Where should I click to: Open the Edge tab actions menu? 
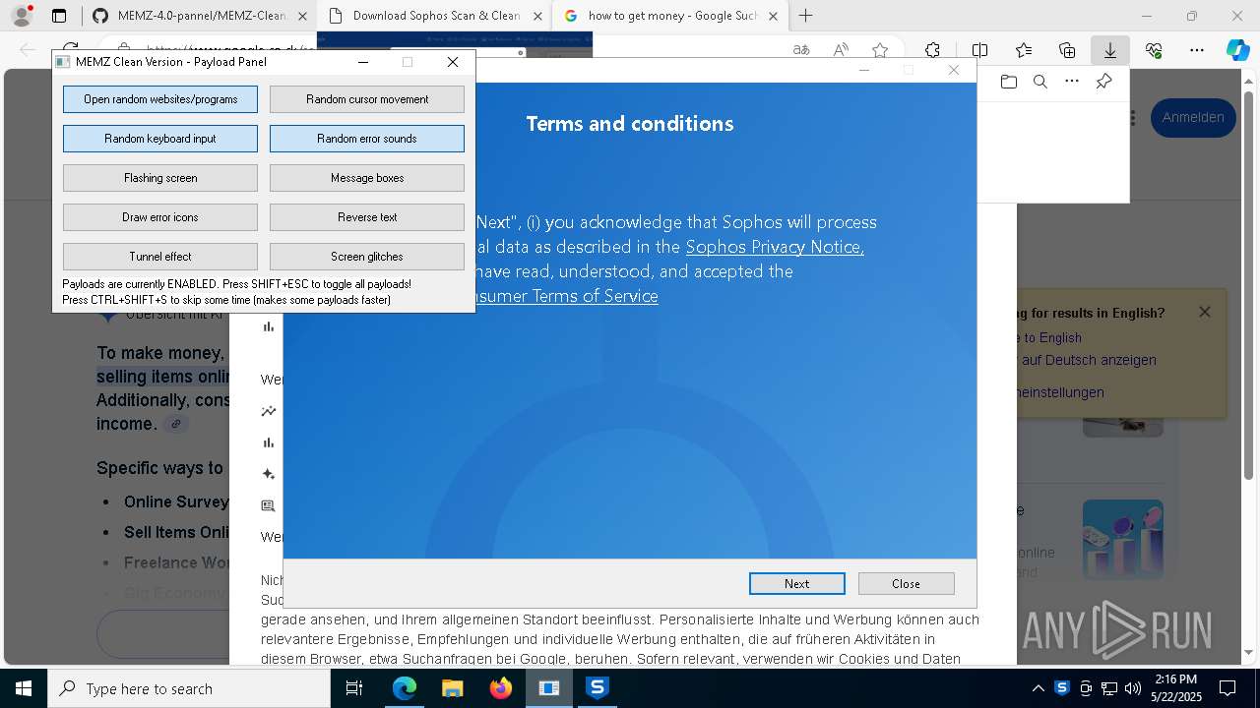tap(59, 16)
